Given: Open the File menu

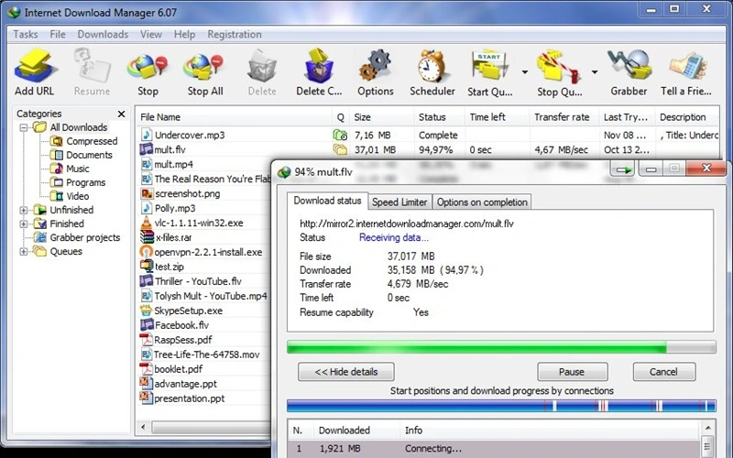Looking at the screenshot, I should tap(58, 34).
